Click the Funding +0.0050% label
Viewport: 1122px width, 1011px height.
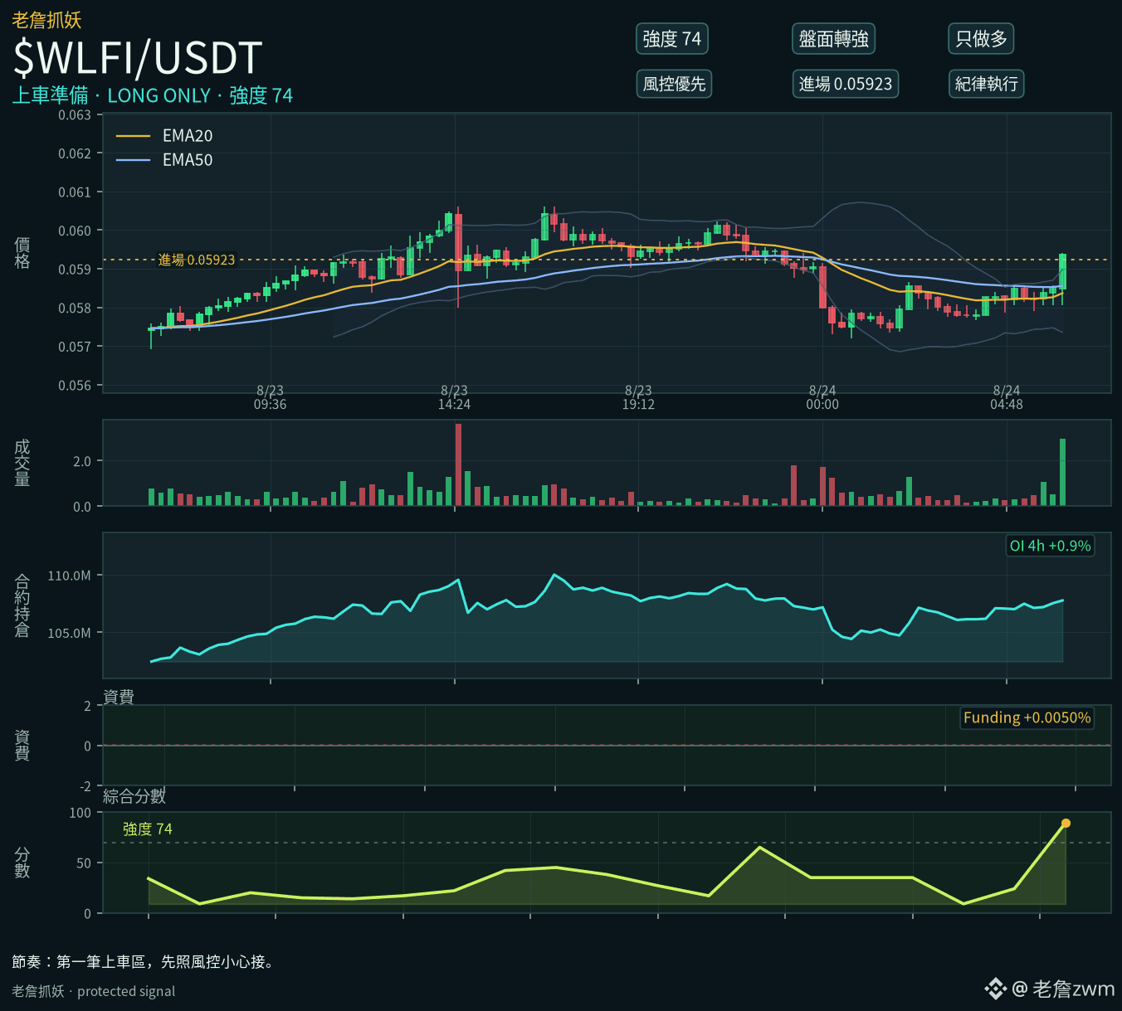(1027, 717)
